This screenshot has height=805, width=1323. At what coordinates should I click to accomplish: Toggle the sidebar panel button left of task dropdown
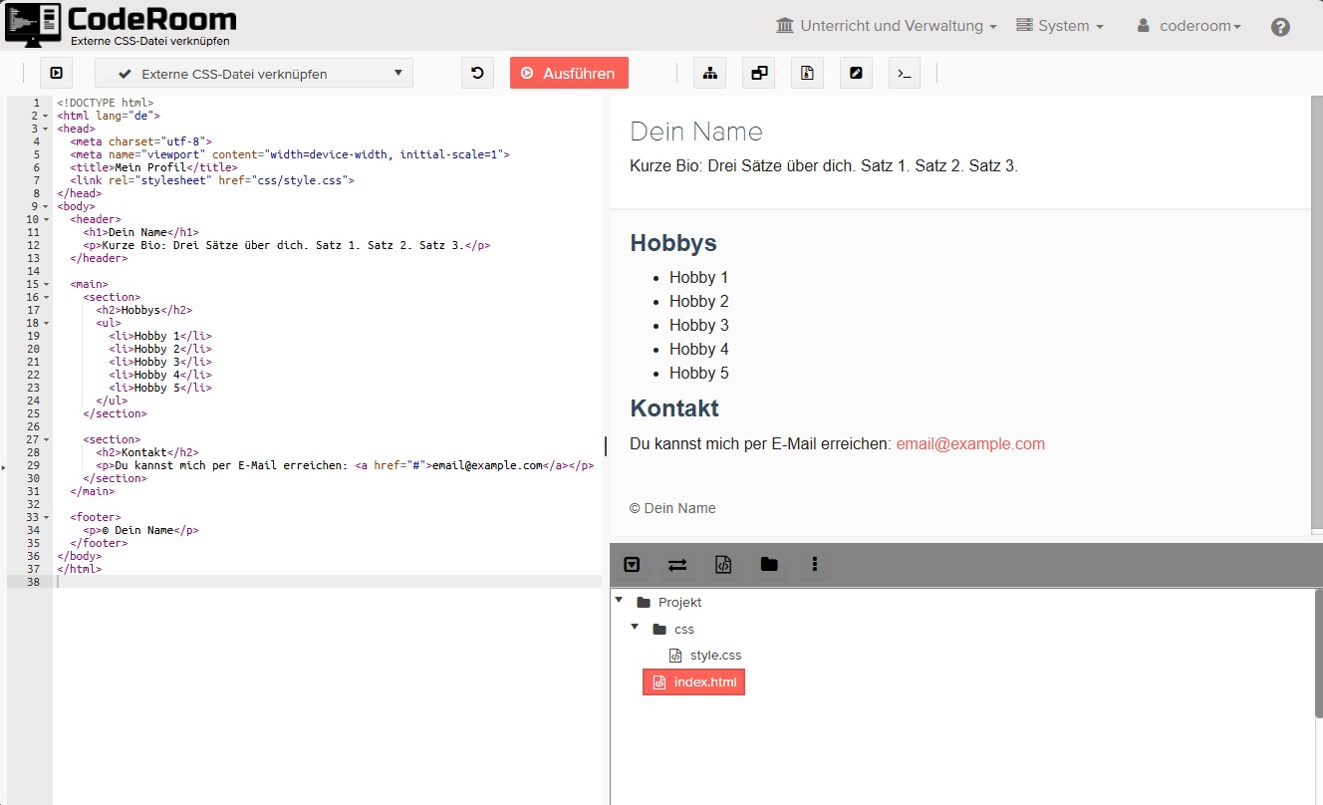point(57,73)
